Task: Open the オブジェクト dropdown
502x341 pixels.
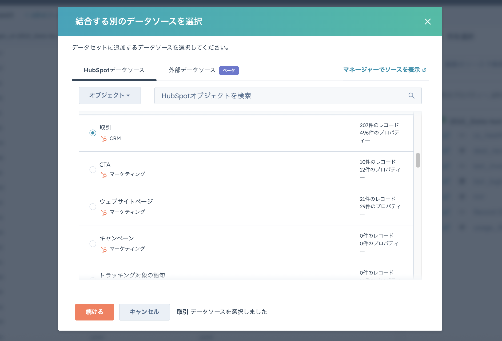Action: click(110, 95)
